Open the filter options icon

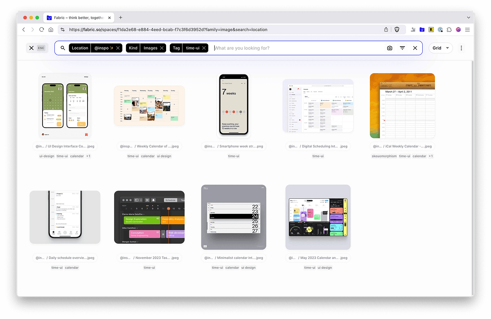click(x=402, y=48)
